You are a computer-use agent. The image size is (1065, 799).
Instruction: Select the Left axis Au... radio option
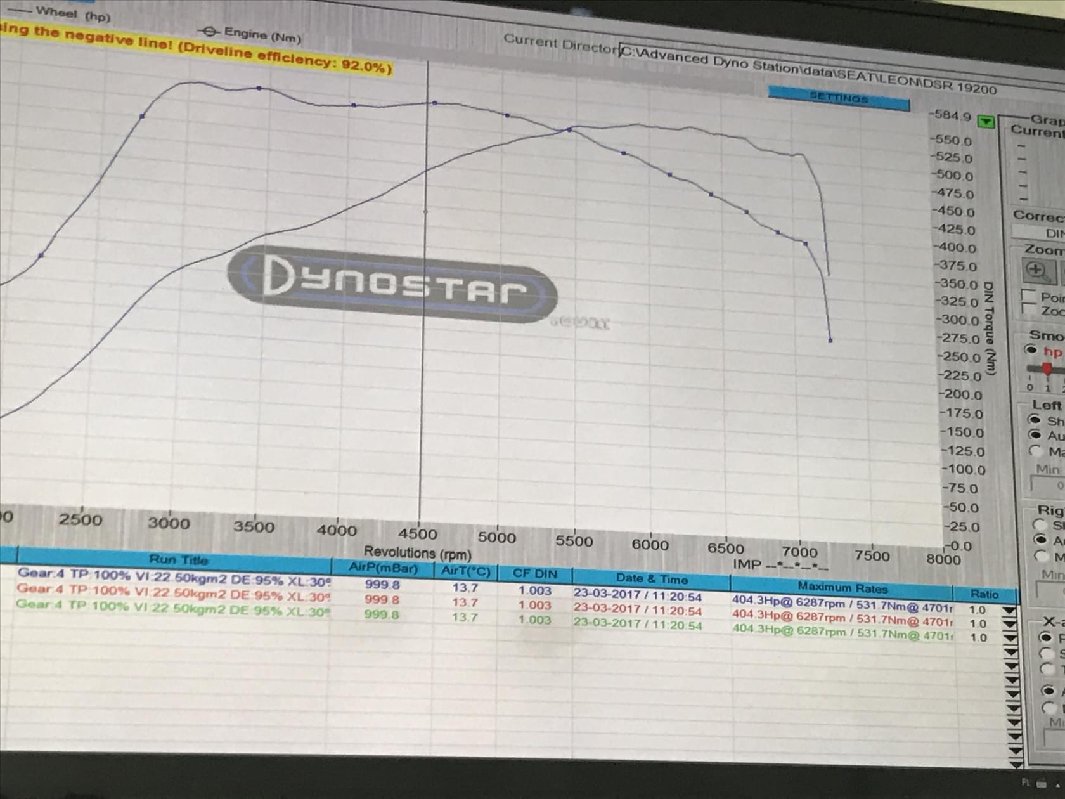1035,435
